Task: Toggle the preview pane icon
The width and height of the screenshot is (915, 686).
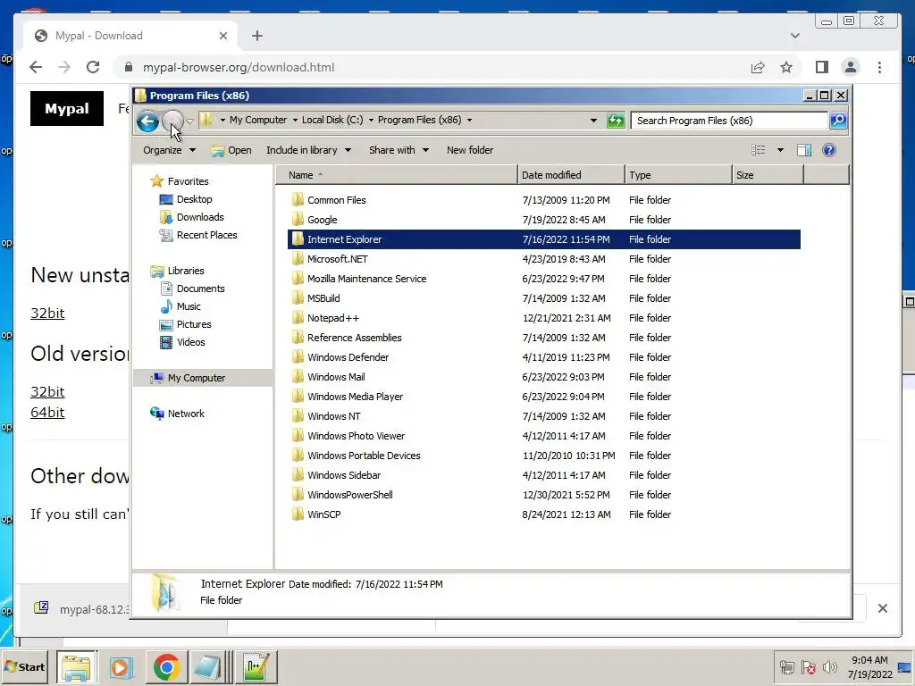Action: pyautogui.click(x=804, y=150)
